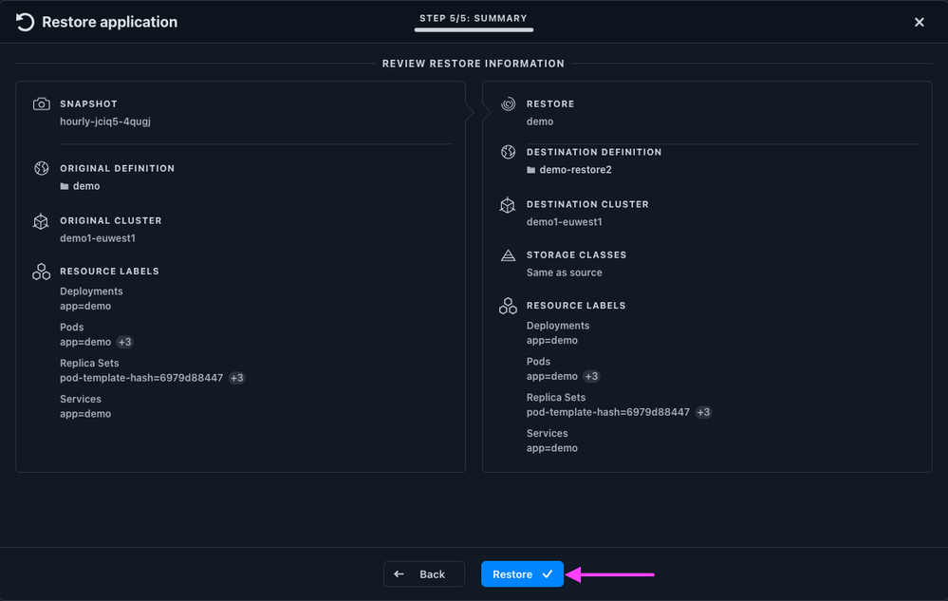Close the Restore application dialog

tap(919, 23)
